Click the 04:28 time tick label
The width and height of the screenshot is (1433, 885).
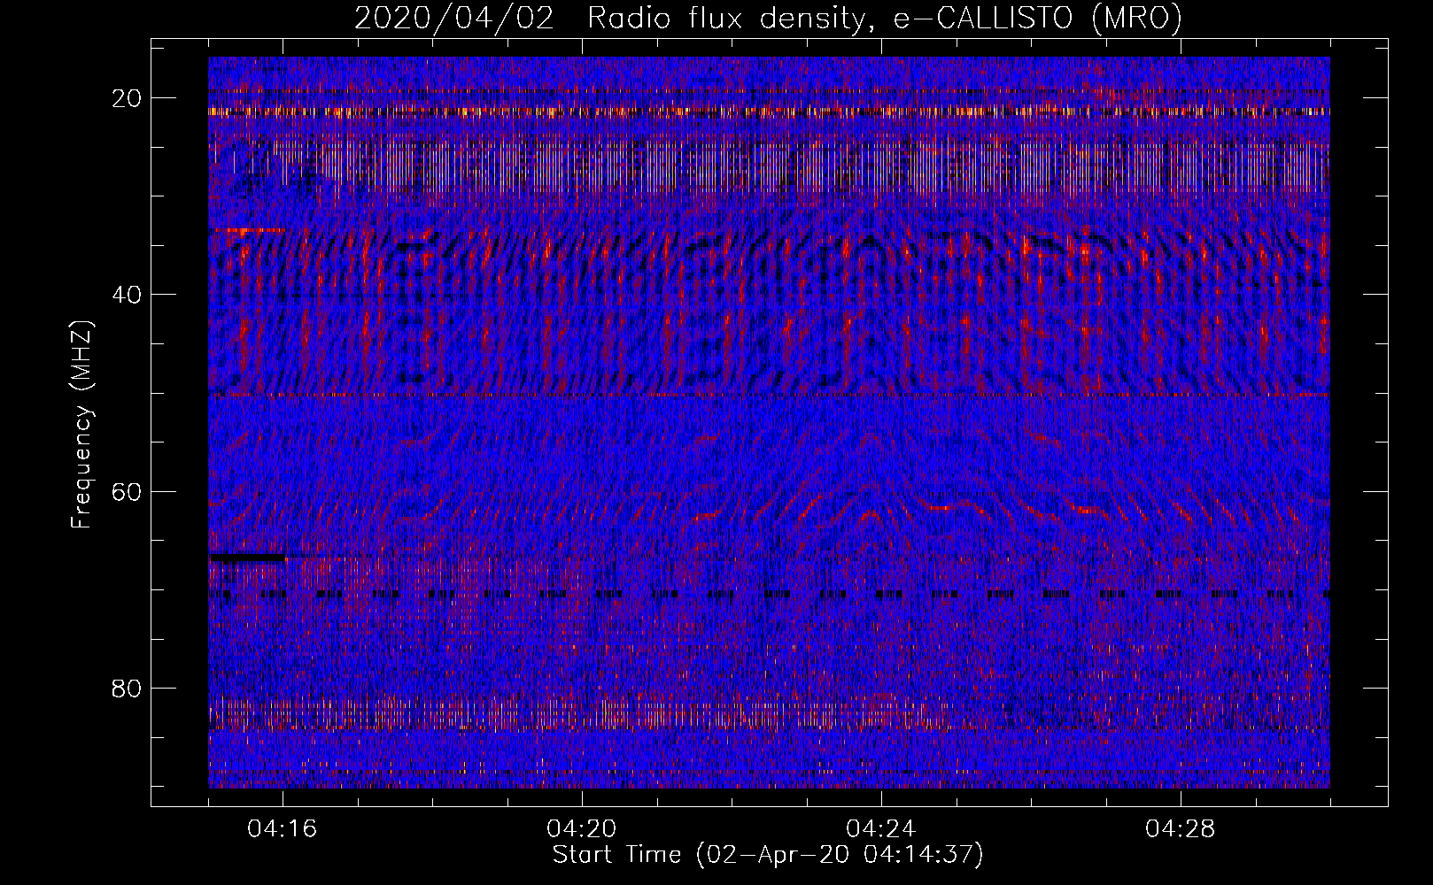[1181, 829]
